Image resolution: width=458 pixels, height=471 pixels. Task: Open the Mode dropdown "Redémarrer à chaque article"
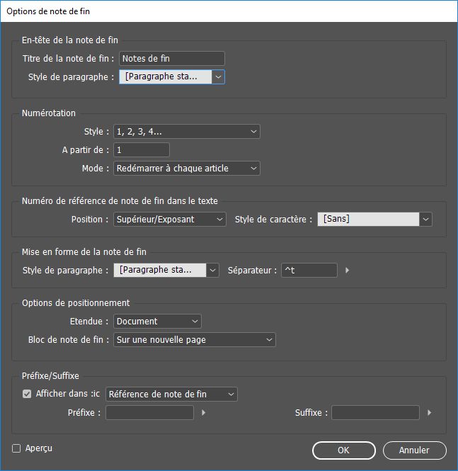click(186, 169)
